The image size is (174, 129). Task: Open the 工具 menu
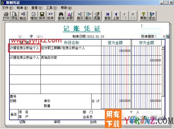[x=52, y=8]
